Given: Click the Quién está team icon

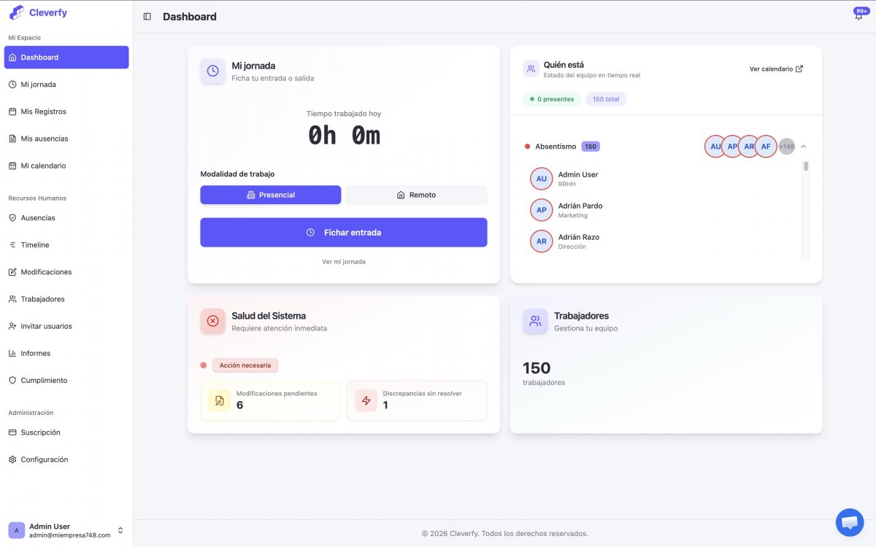Looking at the screenshot, I should (x=531, y=69).
